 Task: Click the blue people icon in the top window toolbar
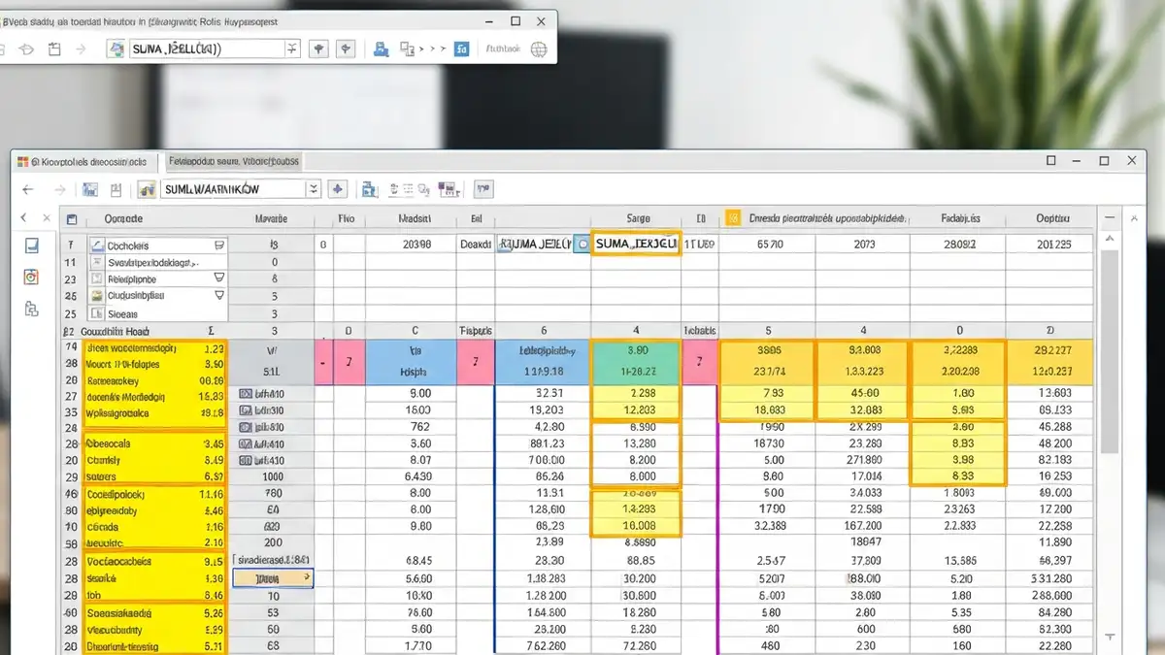[x=382, y=49]
